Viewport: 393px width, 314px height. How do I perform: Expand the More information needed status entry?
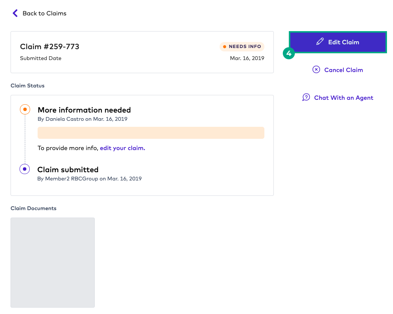(84, 110)
